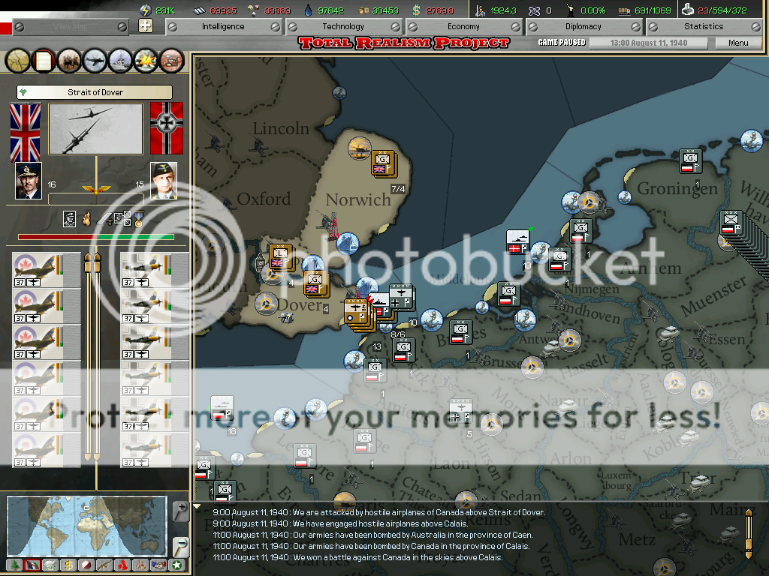Toggle the weather map mode button
The image size is (769, 576).
click(x=50, y=565)
